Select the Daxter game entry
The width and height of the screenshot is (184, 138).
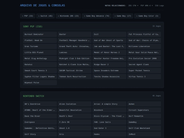(75, 34)
